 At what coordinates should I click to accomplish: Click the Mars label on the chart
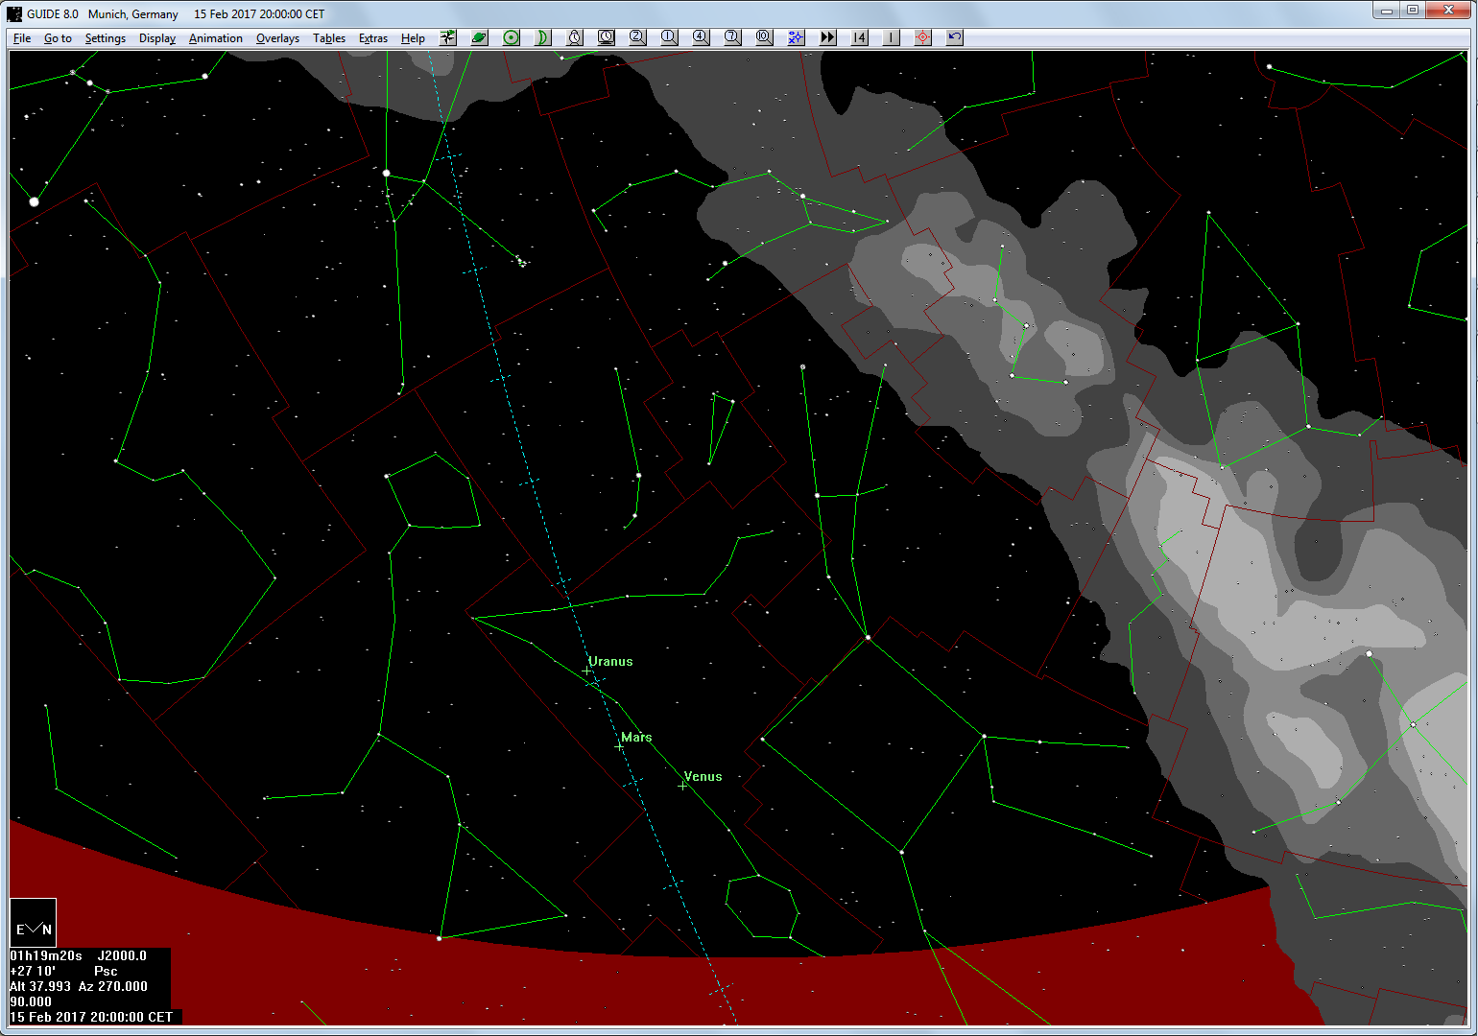[636, 738]
